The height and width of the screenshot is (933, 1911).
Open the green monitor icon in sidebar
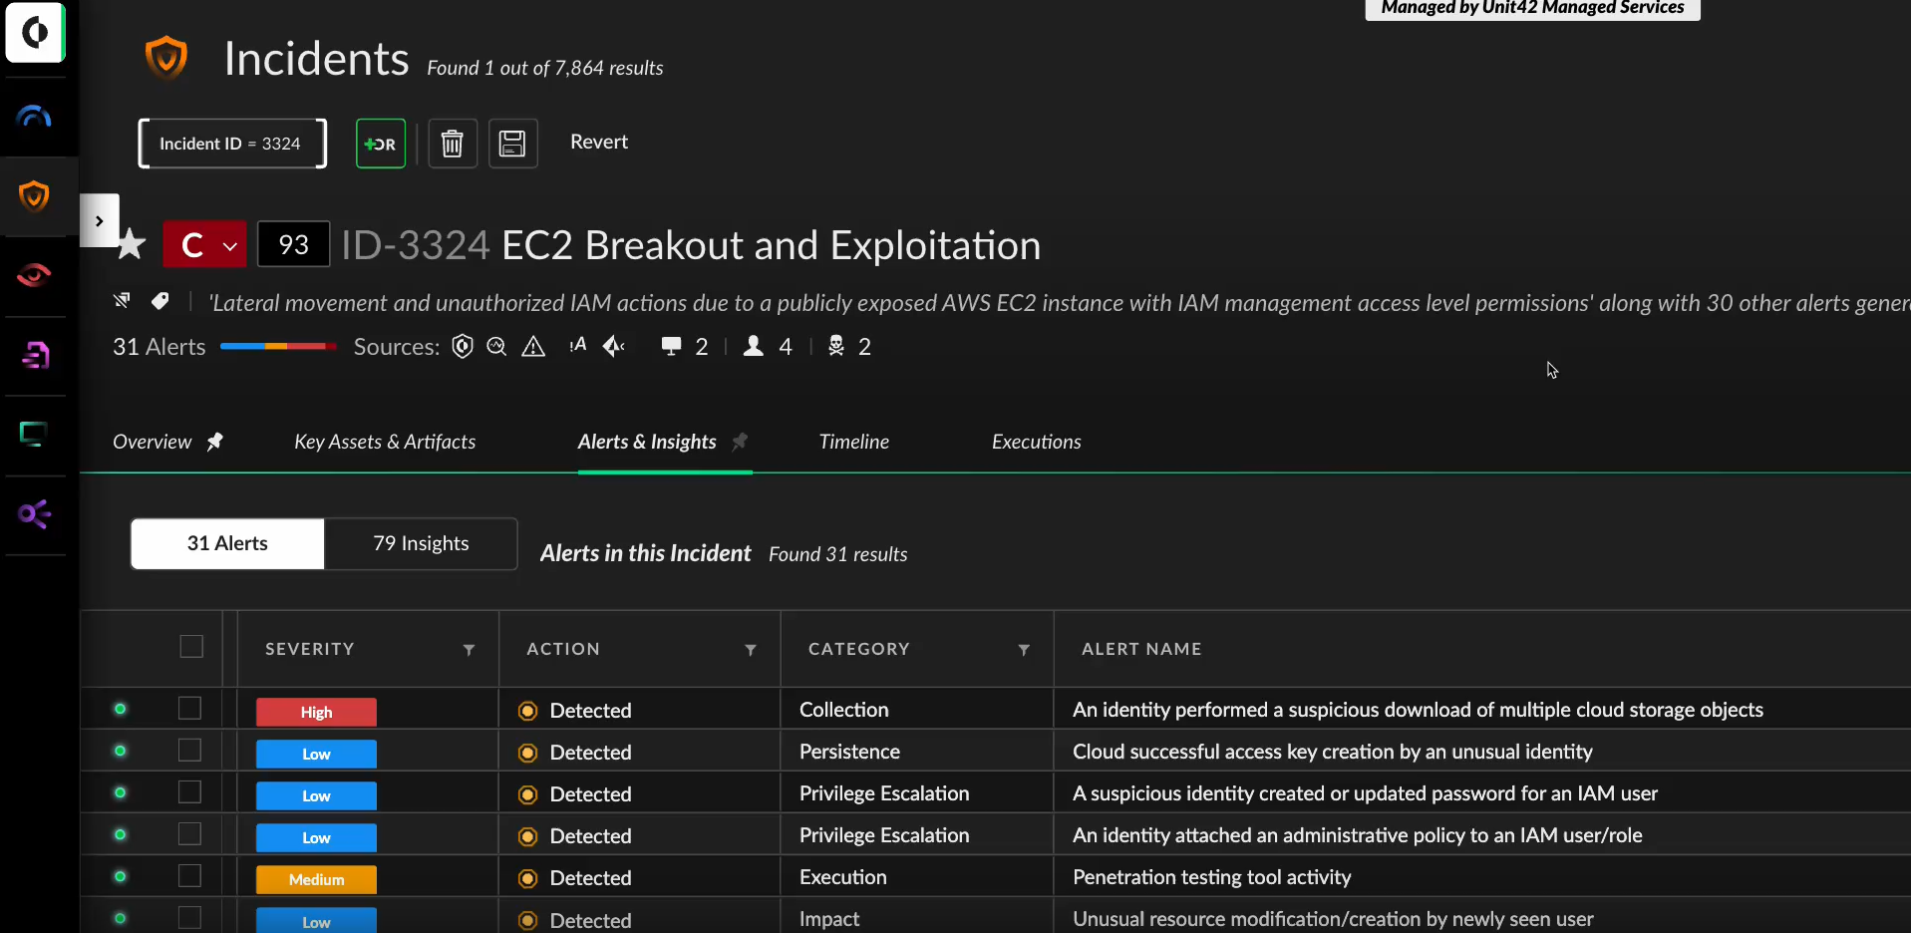coord(35,435)
